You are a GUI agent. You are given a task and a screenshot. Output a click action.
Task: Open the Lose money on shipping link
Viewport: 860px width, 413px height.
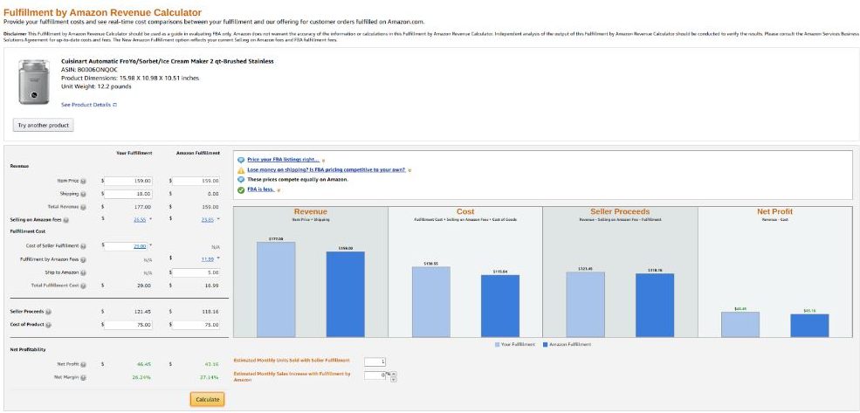tap(327, 170)
